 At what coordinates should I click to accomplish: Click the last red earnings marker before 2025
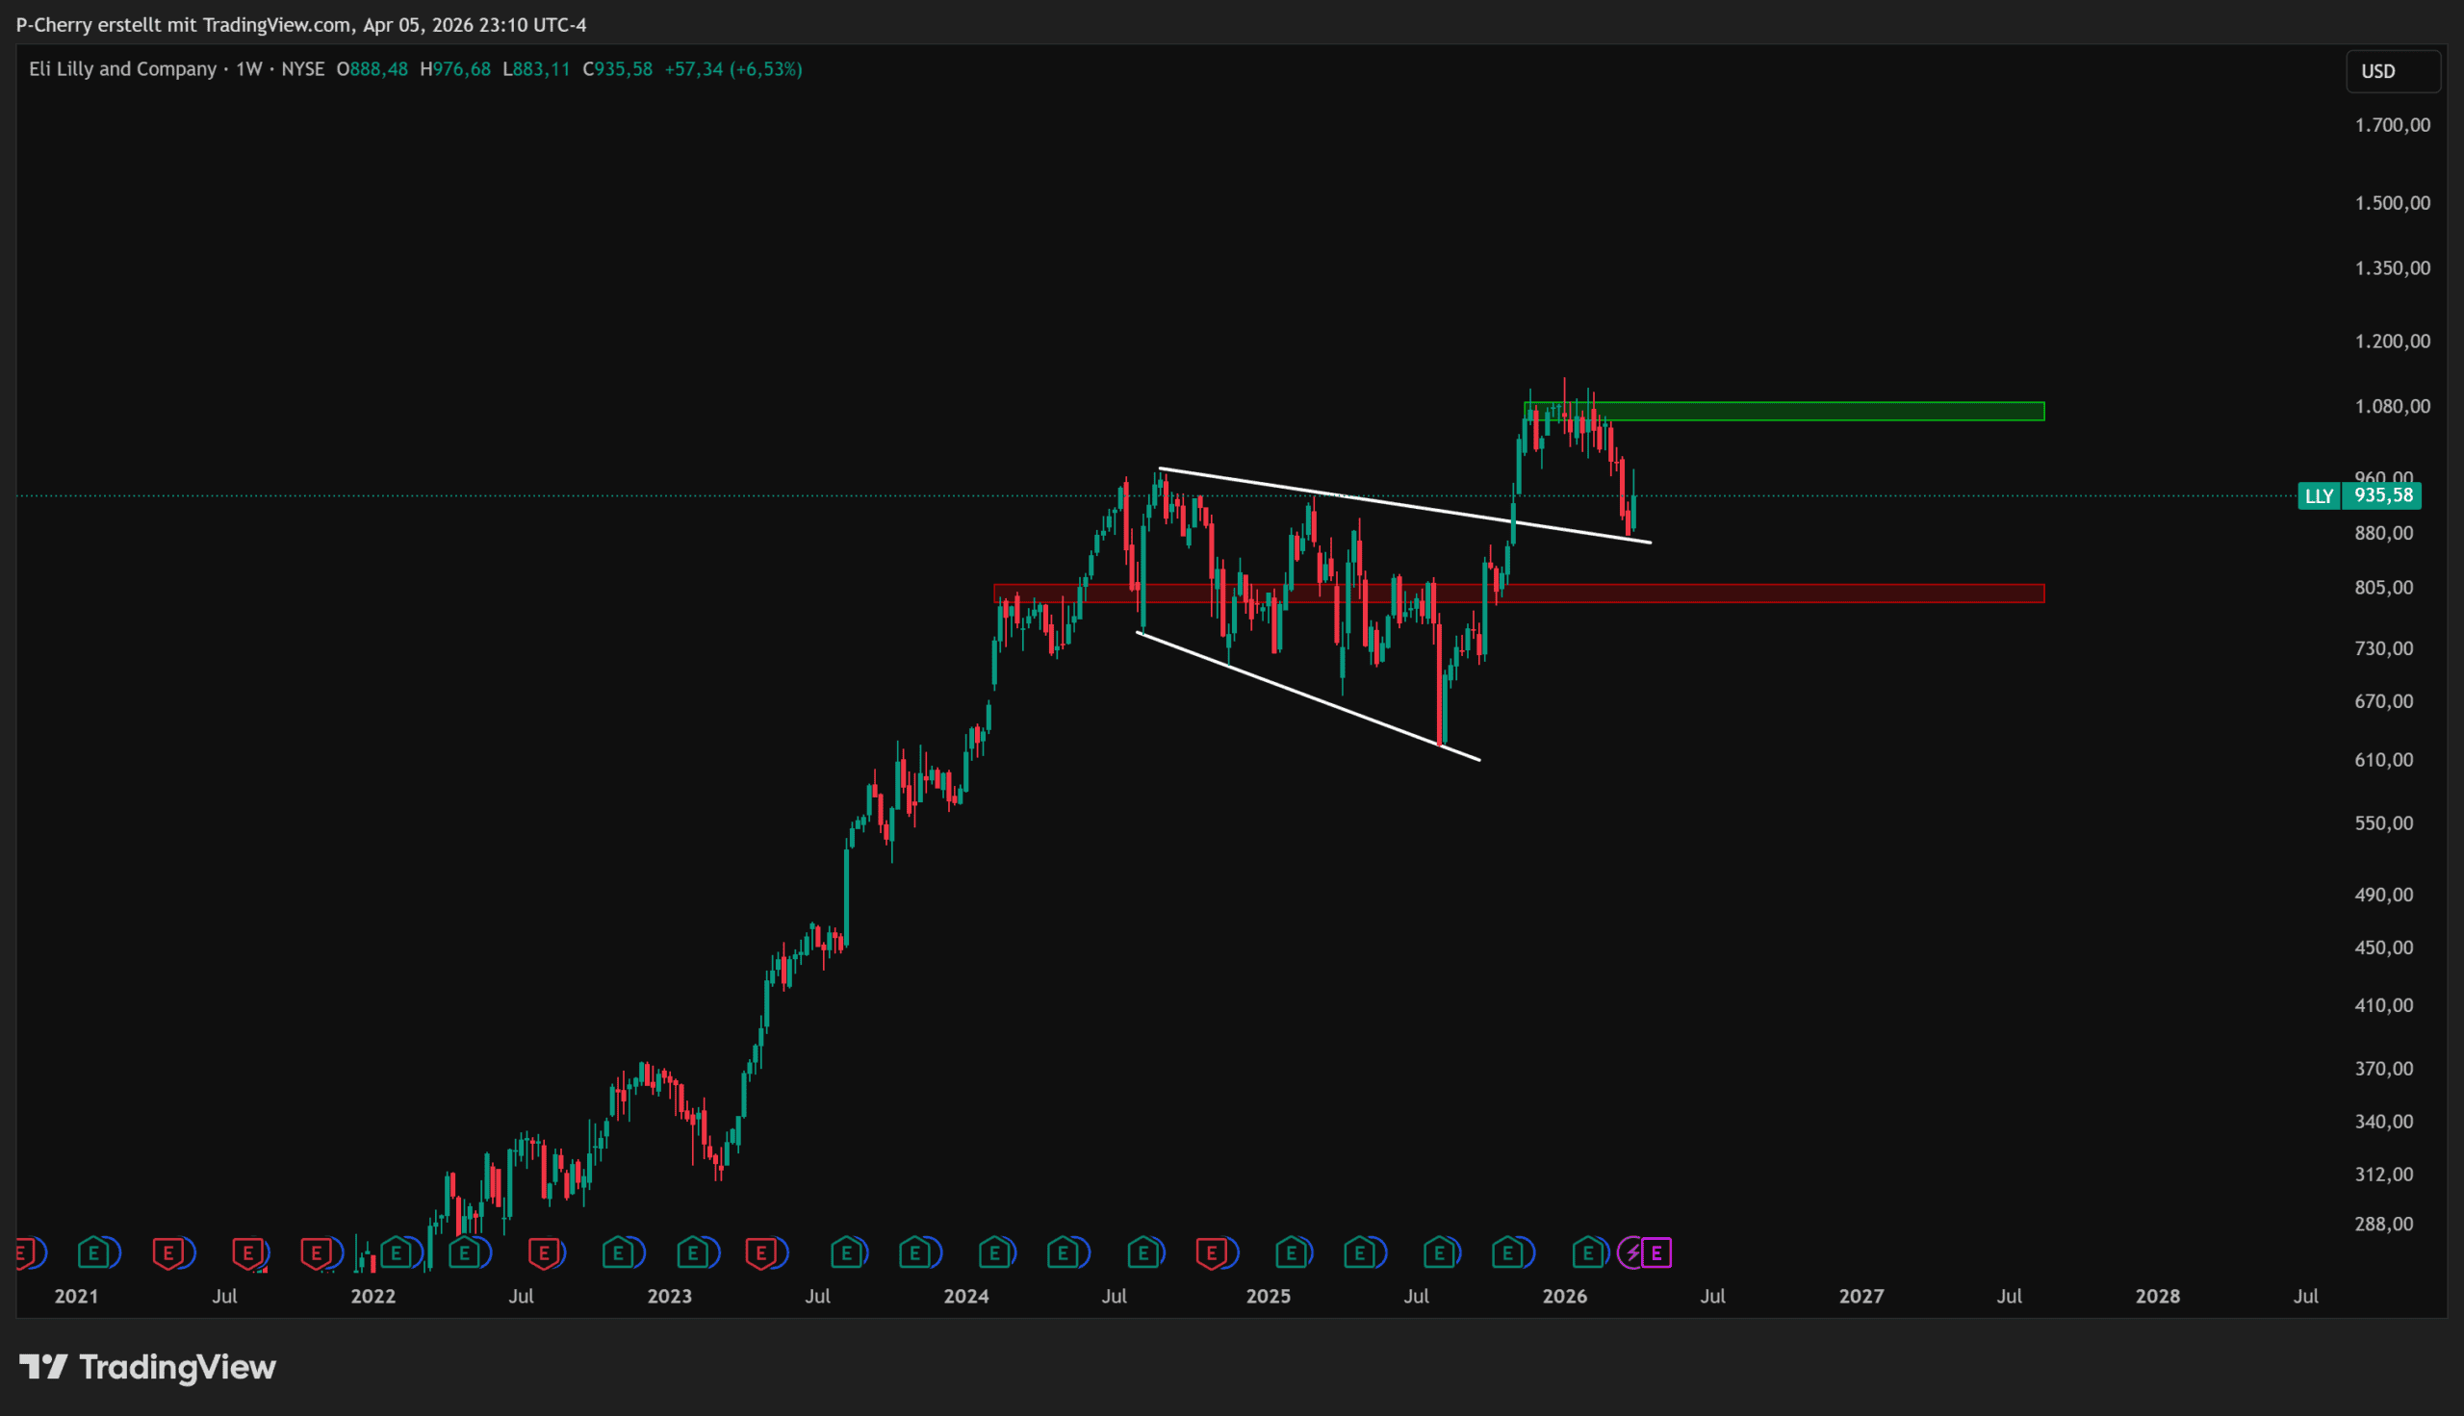pyautogui.click(x=1212, y=1252)
